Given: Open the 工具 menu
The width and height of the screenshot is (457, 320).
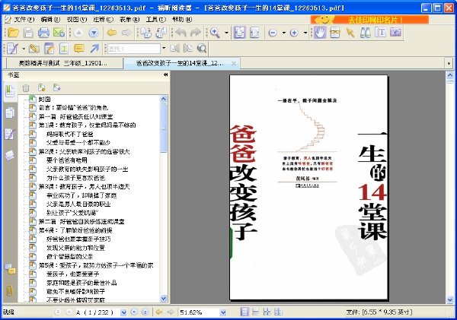Looking at the screenshot, I should [155, 20].
